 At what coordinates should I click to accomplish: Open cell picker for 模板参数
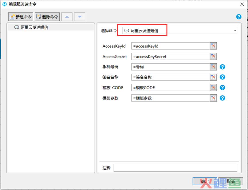[x=213, y=98]
